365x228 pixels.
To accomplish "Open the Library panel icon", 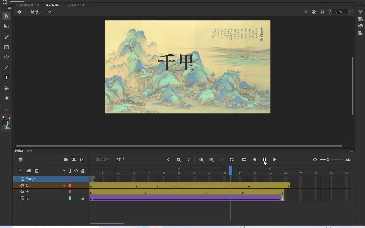I will tap(360, 18).
